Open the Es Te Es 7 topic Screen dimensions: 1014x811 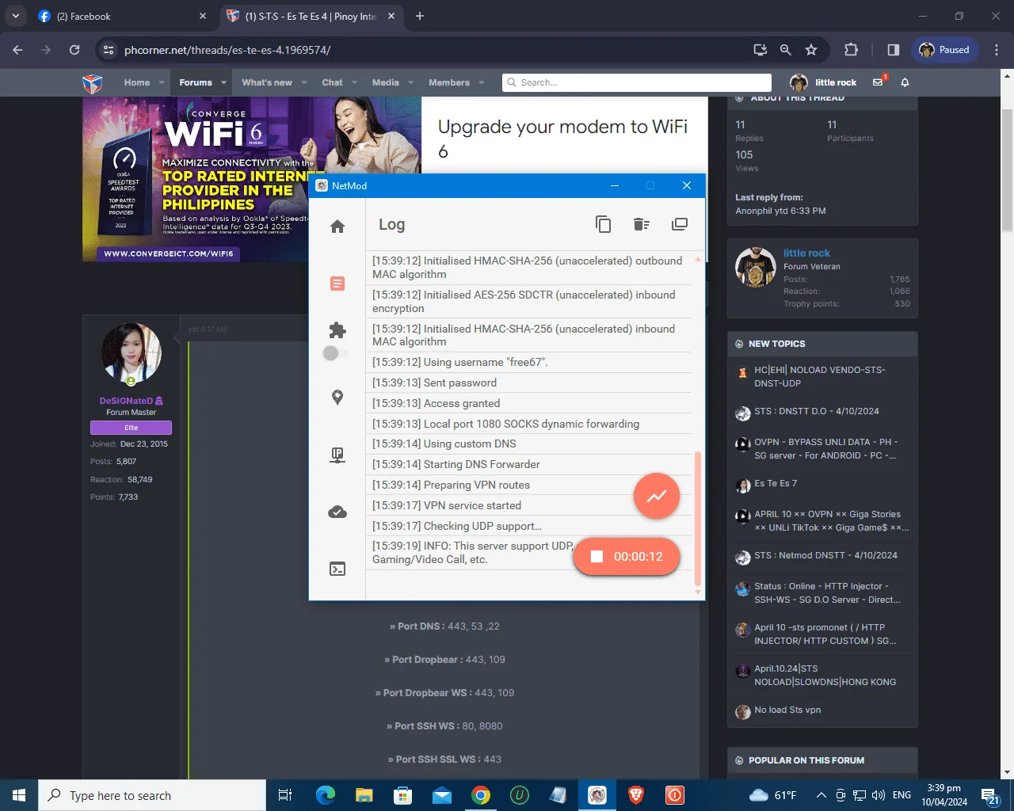click(776, 483)
